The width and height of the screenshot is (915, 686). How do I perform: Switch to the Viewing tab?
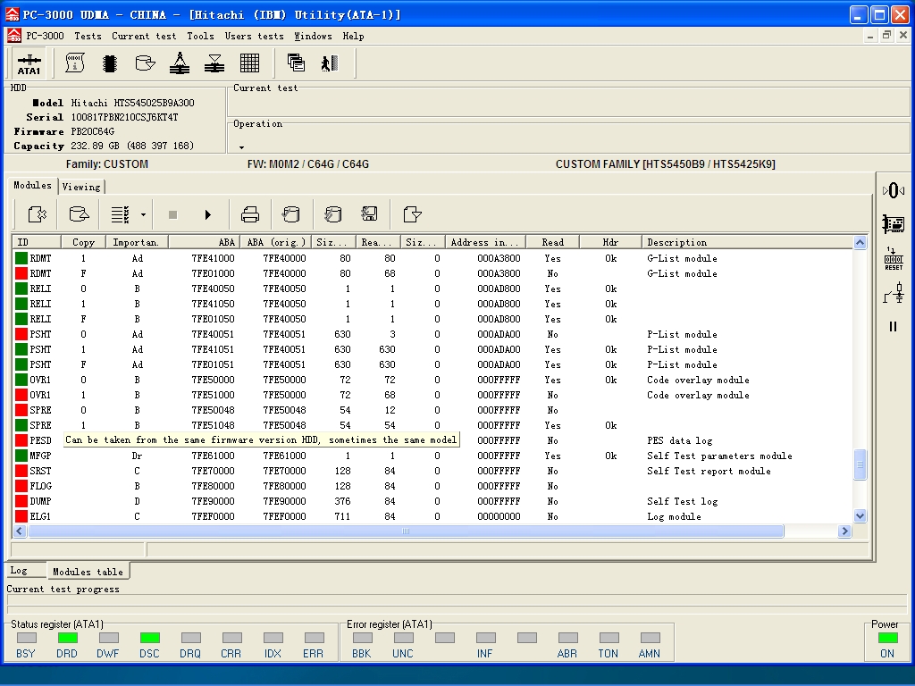(x=81, y=187)
